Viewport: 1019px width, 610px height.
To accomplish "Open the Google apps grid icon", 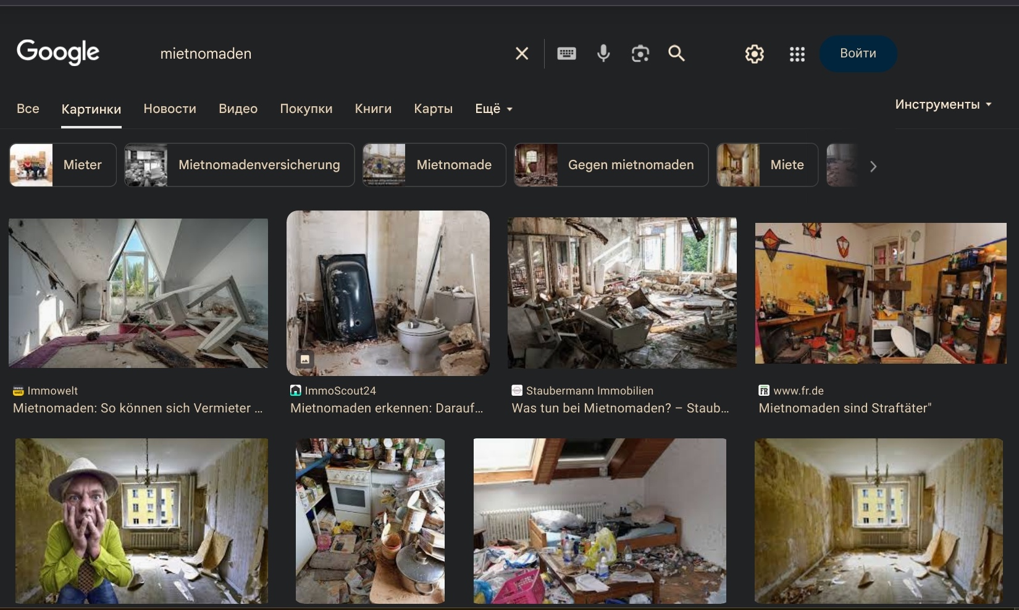I will [x=797, y=54].
